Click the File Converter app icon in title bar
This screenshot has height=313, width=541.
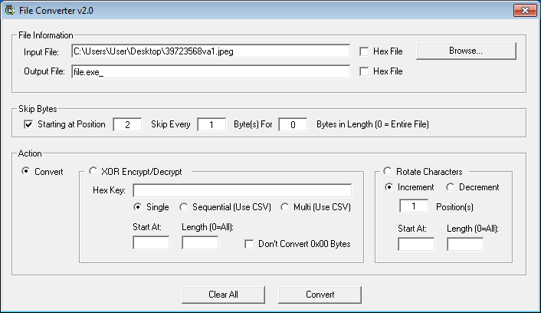[x=10, y=12]
